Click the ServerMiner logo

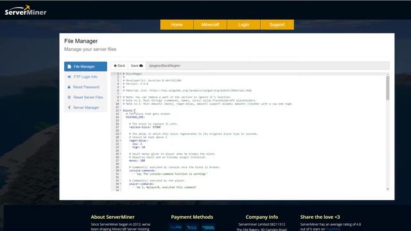[26, 11]
